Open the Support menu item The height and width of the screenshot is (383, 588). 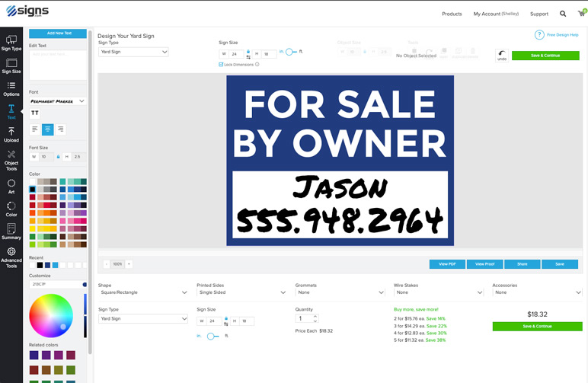tap(538, 14)
